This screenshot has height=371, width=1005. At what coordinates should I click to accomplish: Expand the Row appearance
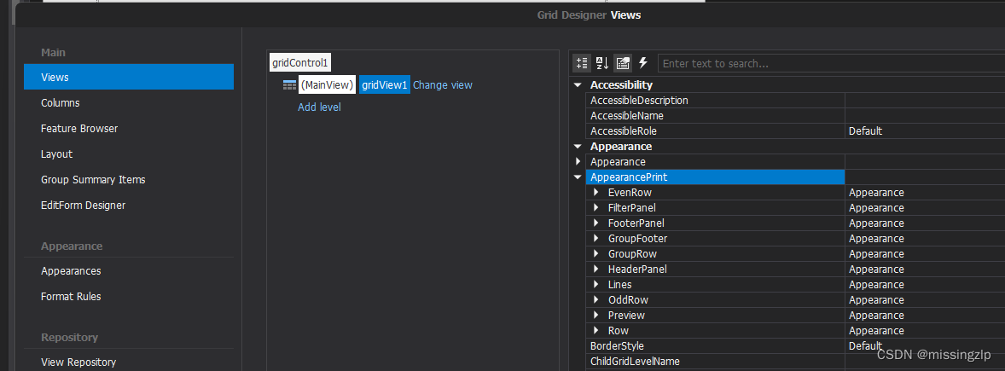596,331
